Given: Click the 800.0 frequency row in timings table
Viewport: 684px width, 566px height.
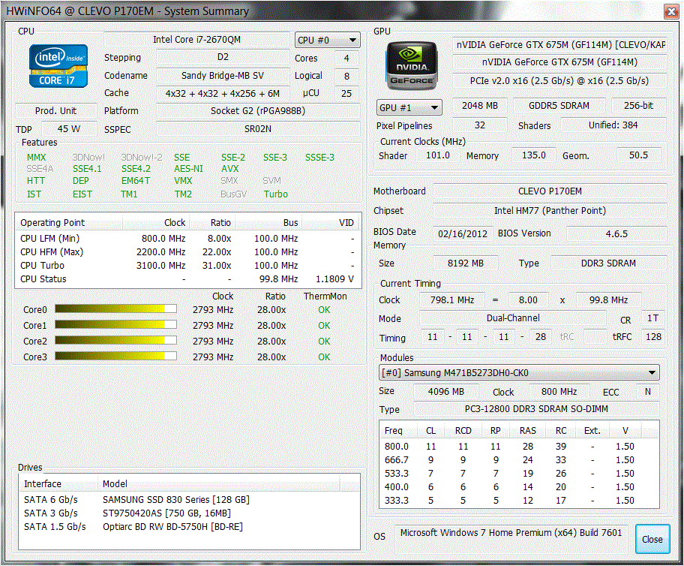Looking at the screenshot, I should [519, 447].
